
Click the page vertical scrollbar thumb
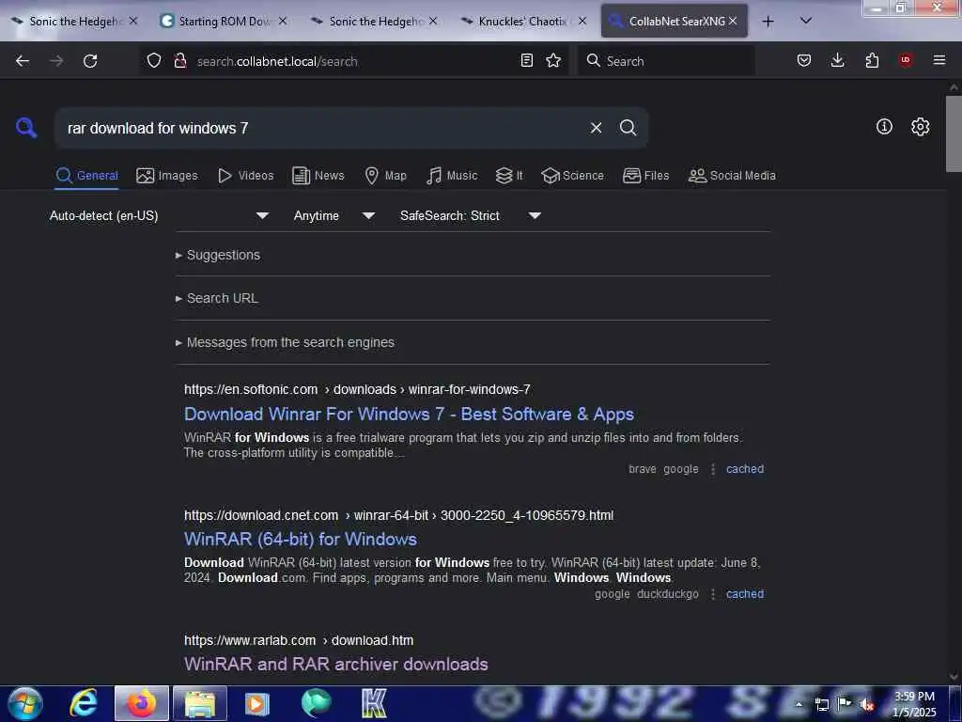[x=954, y=133]
